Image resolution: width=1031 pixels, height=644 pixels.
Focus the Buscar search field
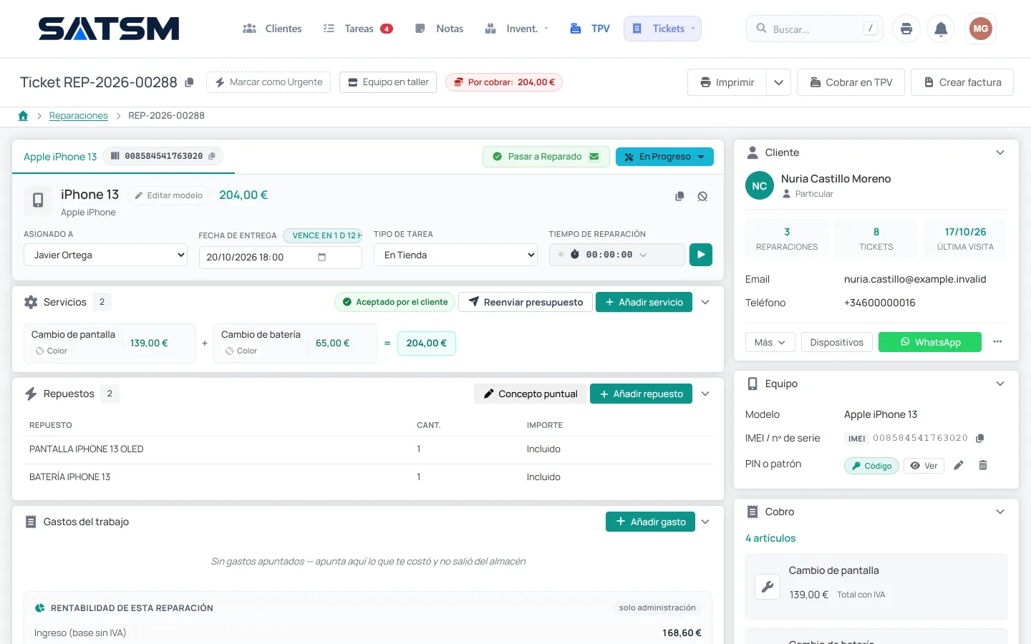815,29
